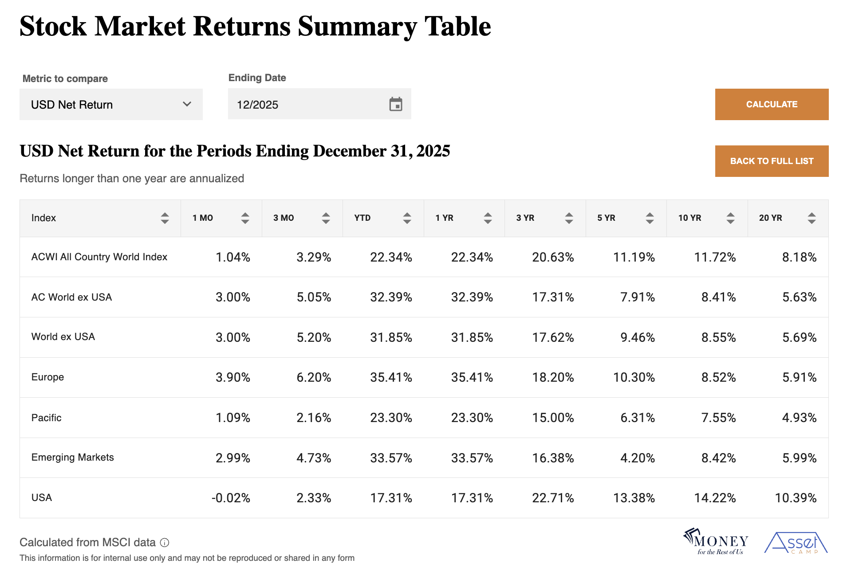Click the 12/2025 ending date field
The height and width of the screenshot is (579, 851).
[x=306, y=105]
